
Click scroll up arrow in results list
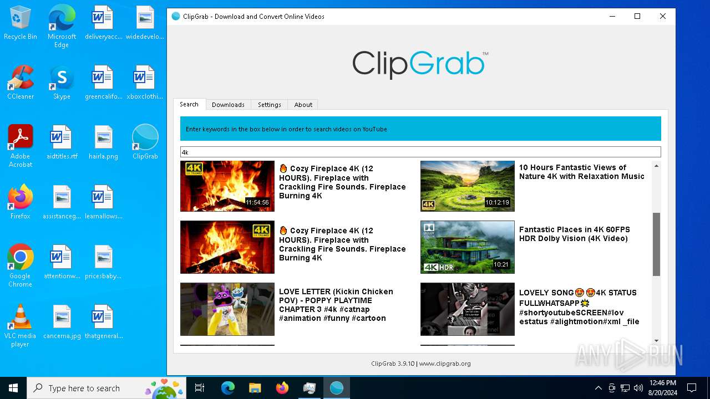pos(657,166)
